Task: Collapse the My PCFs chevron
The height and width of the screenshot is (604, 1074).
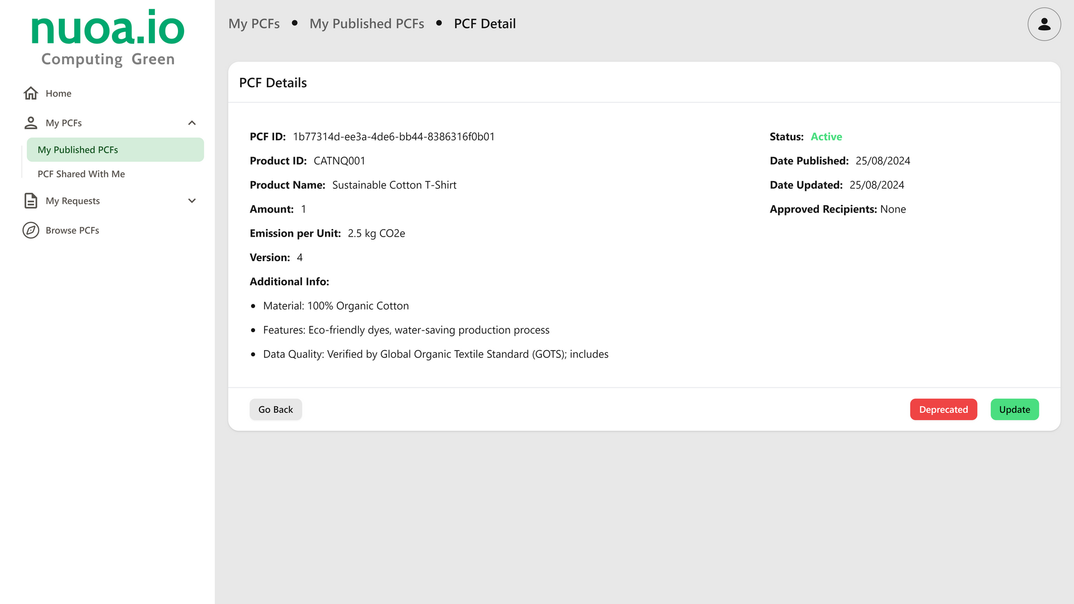Action: click(192, 123)
